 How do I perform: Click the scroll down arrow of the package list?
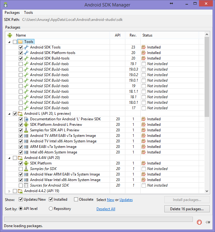pyautogui.click(x=207, y=191)
